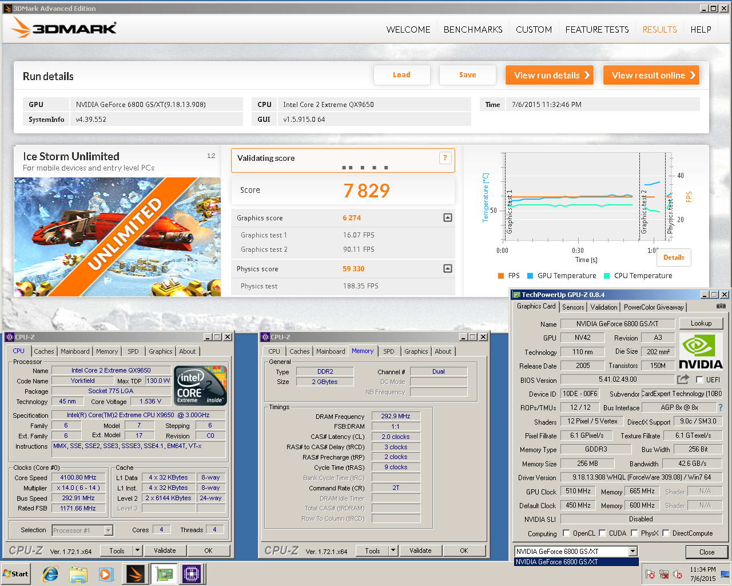Click View result online button
This screenshot has width=732, height=586.
point(651,75)
